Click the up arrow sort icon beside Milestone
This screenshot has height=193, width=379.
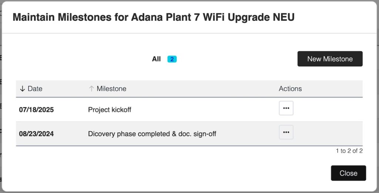click(x=91, y=89)
